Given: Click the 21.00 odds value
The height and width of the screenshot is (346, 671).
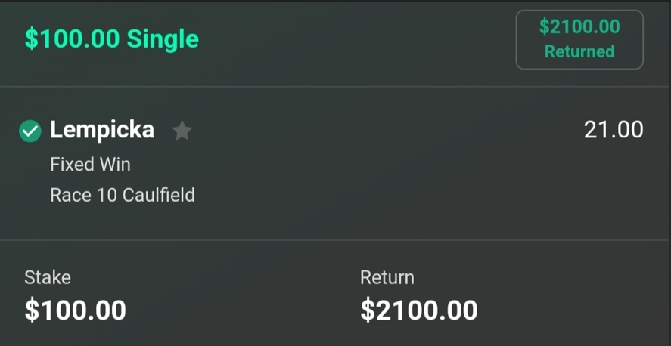Looking at the screenshot, I should click(x=613, y=130).
